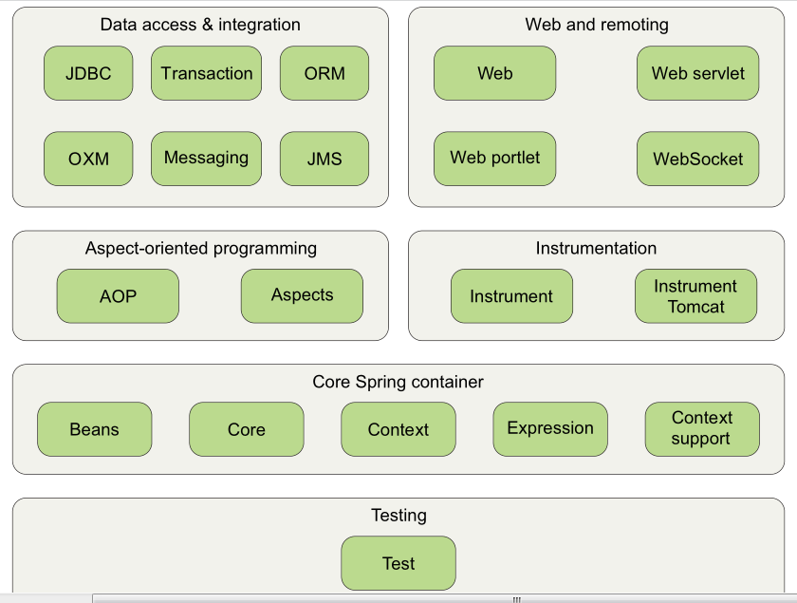Select the Expression module box
The image size is (797, 603).
(550, 429)
